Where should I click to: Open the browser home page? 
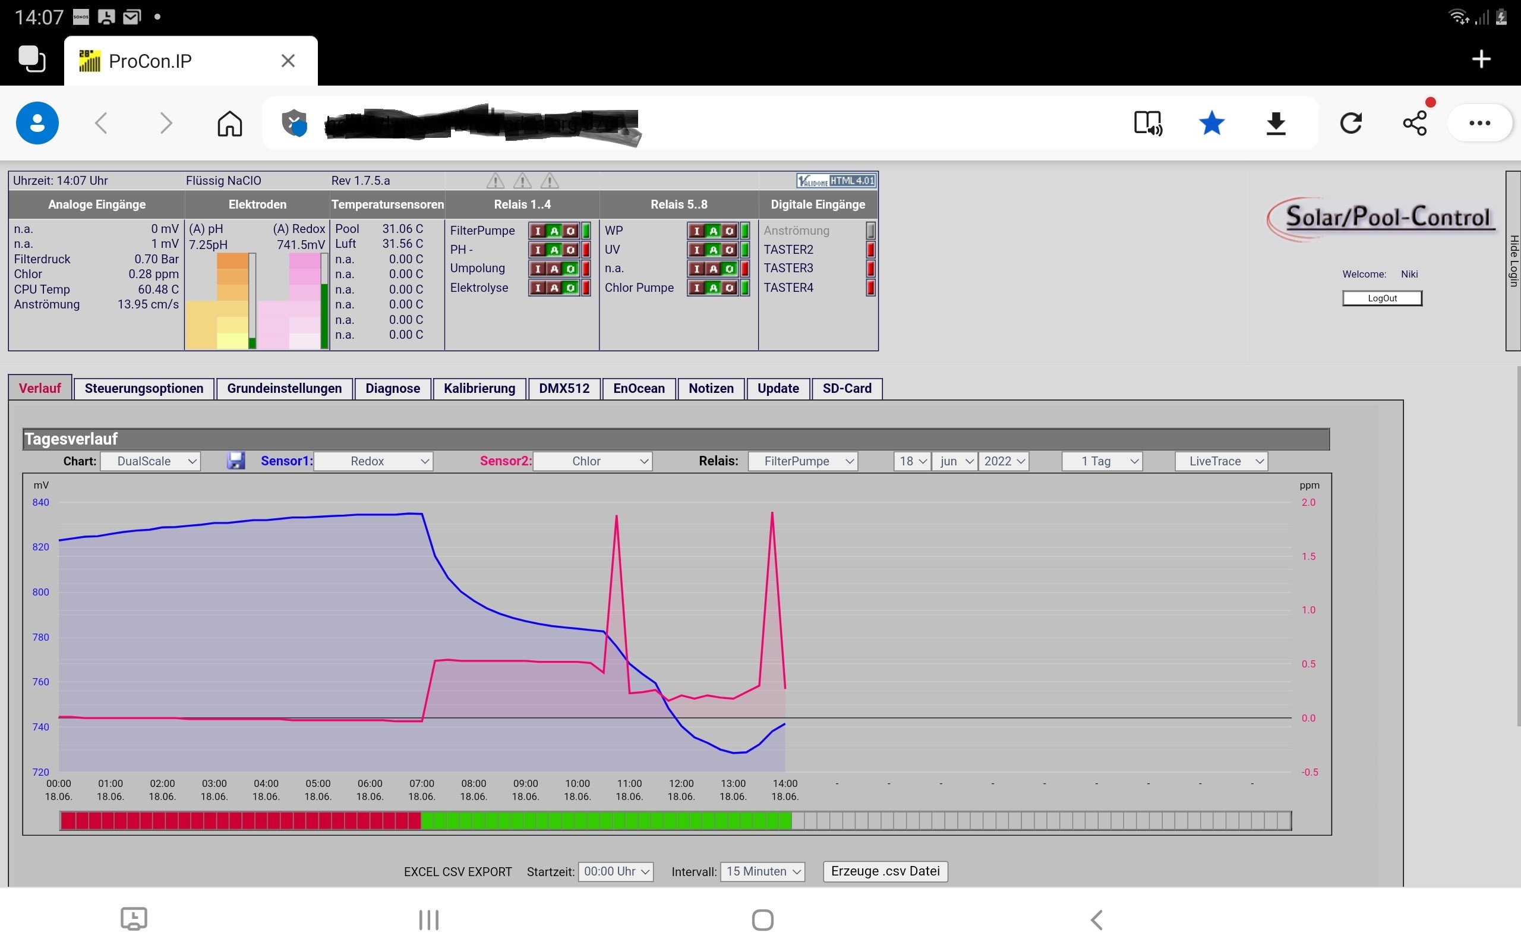[229, 123]
